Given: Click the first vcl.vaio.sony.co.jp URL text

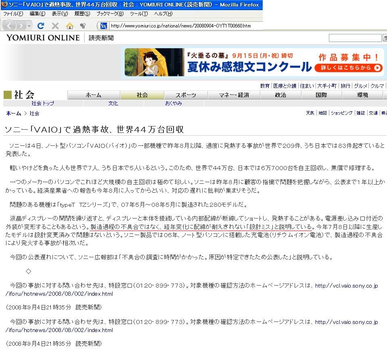Looking at the screenshot, I should point(346,286).
